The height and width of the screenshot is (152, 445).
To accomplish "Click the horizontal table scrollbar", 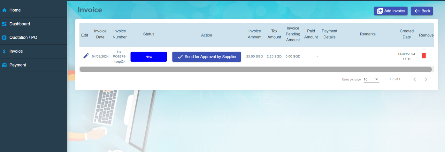I will (x=255, y=69).
